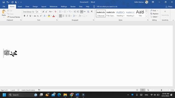Screen dimensions: 175x98
Task: Increase font size with the grow font icon
Action: pyautogui.click(x=43, y=12)
